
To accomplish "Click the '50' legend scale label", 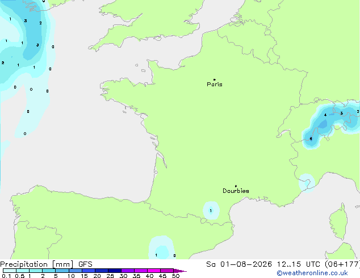I will pyautogui.click(x=176, y=276).
